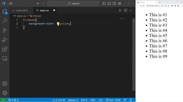Click the website search command center
The height and width of the screenshot is (102, 183).
click(x=73, y=4)
